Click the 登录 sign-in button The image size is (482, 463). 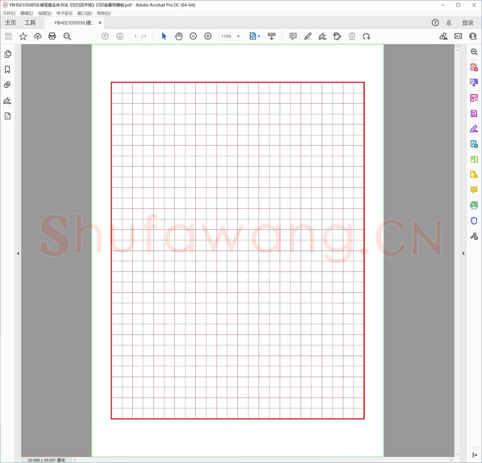[x=468, y=23]
